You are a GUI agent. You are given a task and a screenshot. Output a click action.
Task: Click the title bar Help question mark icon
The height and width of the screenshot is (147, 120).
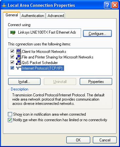point(107,5)
